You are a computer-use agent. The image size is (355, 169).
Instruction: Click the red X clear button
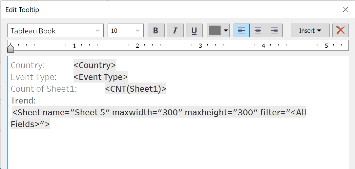tap(341, 31)
